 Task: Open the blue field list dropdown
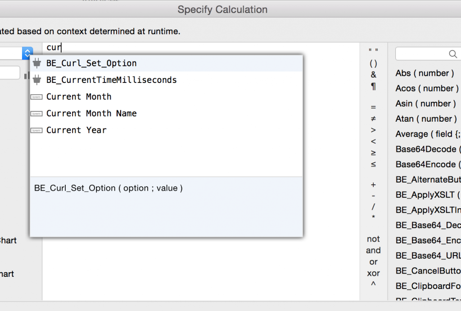[27, 53]
